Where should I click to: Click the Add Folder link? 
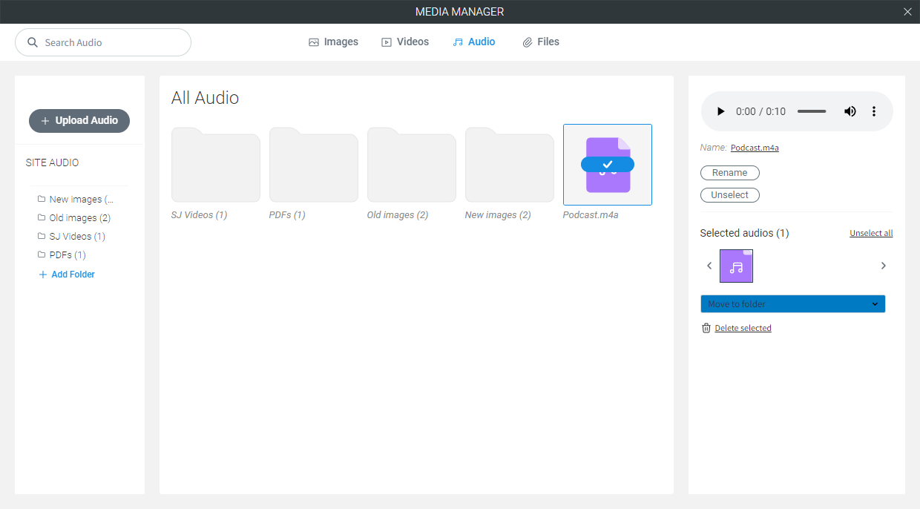point(67,275)
